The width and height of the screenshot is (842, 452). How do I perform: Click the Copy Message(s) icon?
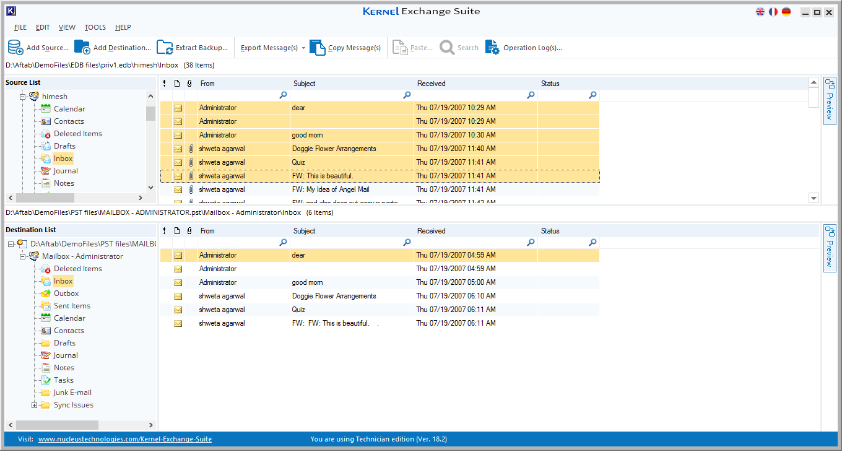click(x=317, y=48)
